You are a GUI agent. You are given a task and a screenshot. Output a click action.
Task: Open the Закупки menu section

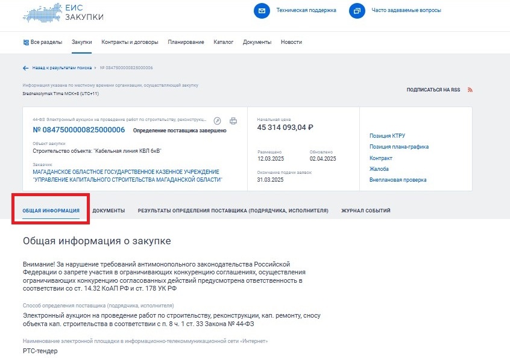(82, 42)
